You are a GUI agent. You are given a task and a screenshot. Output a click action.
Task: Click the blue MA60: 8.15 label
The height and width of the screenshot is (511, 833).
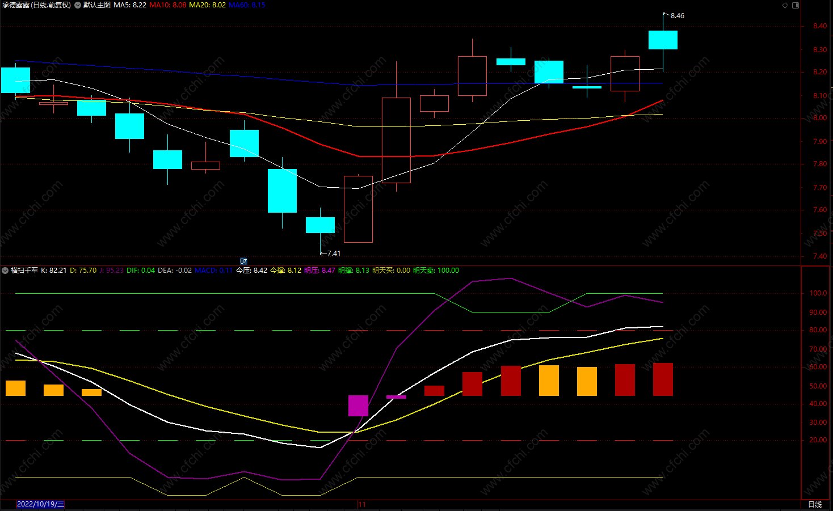pos(247,5)
